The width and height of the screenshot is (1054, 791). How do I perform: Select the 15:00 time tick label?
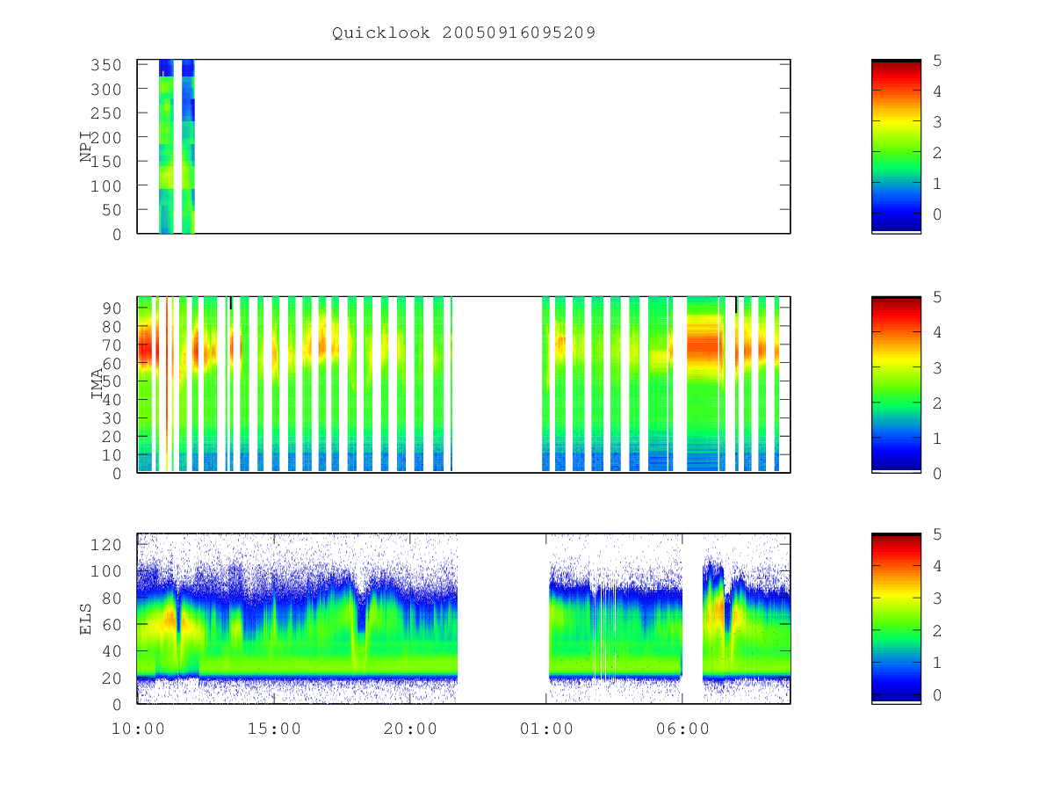(x=274, y=729)
